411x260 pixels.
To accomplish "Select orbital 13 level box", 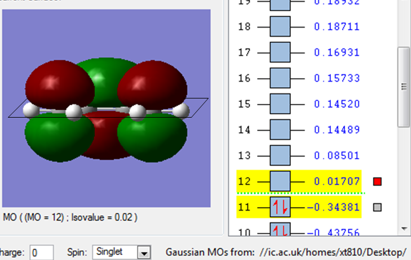I will pos(280,155).
